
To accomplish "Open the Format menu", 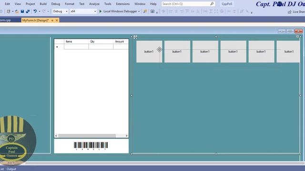I will point(70,4).
